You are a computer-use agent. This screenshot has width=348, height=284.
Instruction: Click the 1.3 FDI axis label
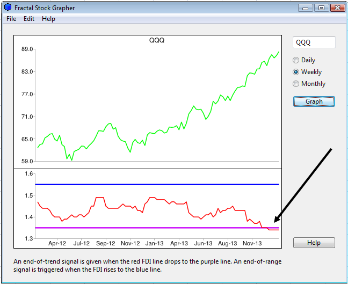click(28, 238)
